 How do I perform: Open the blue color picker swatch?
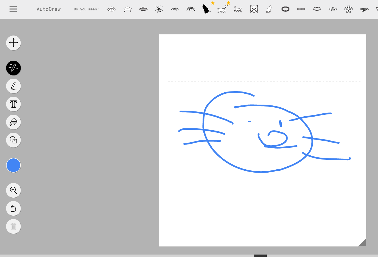[13, 165]
